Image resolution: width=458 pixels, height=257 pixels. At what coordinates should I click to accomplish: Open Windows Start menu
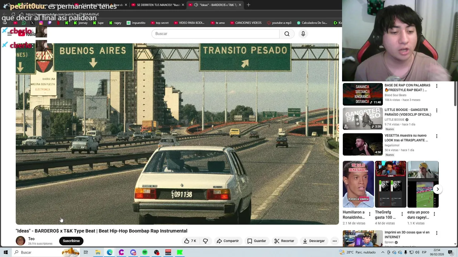6,252
